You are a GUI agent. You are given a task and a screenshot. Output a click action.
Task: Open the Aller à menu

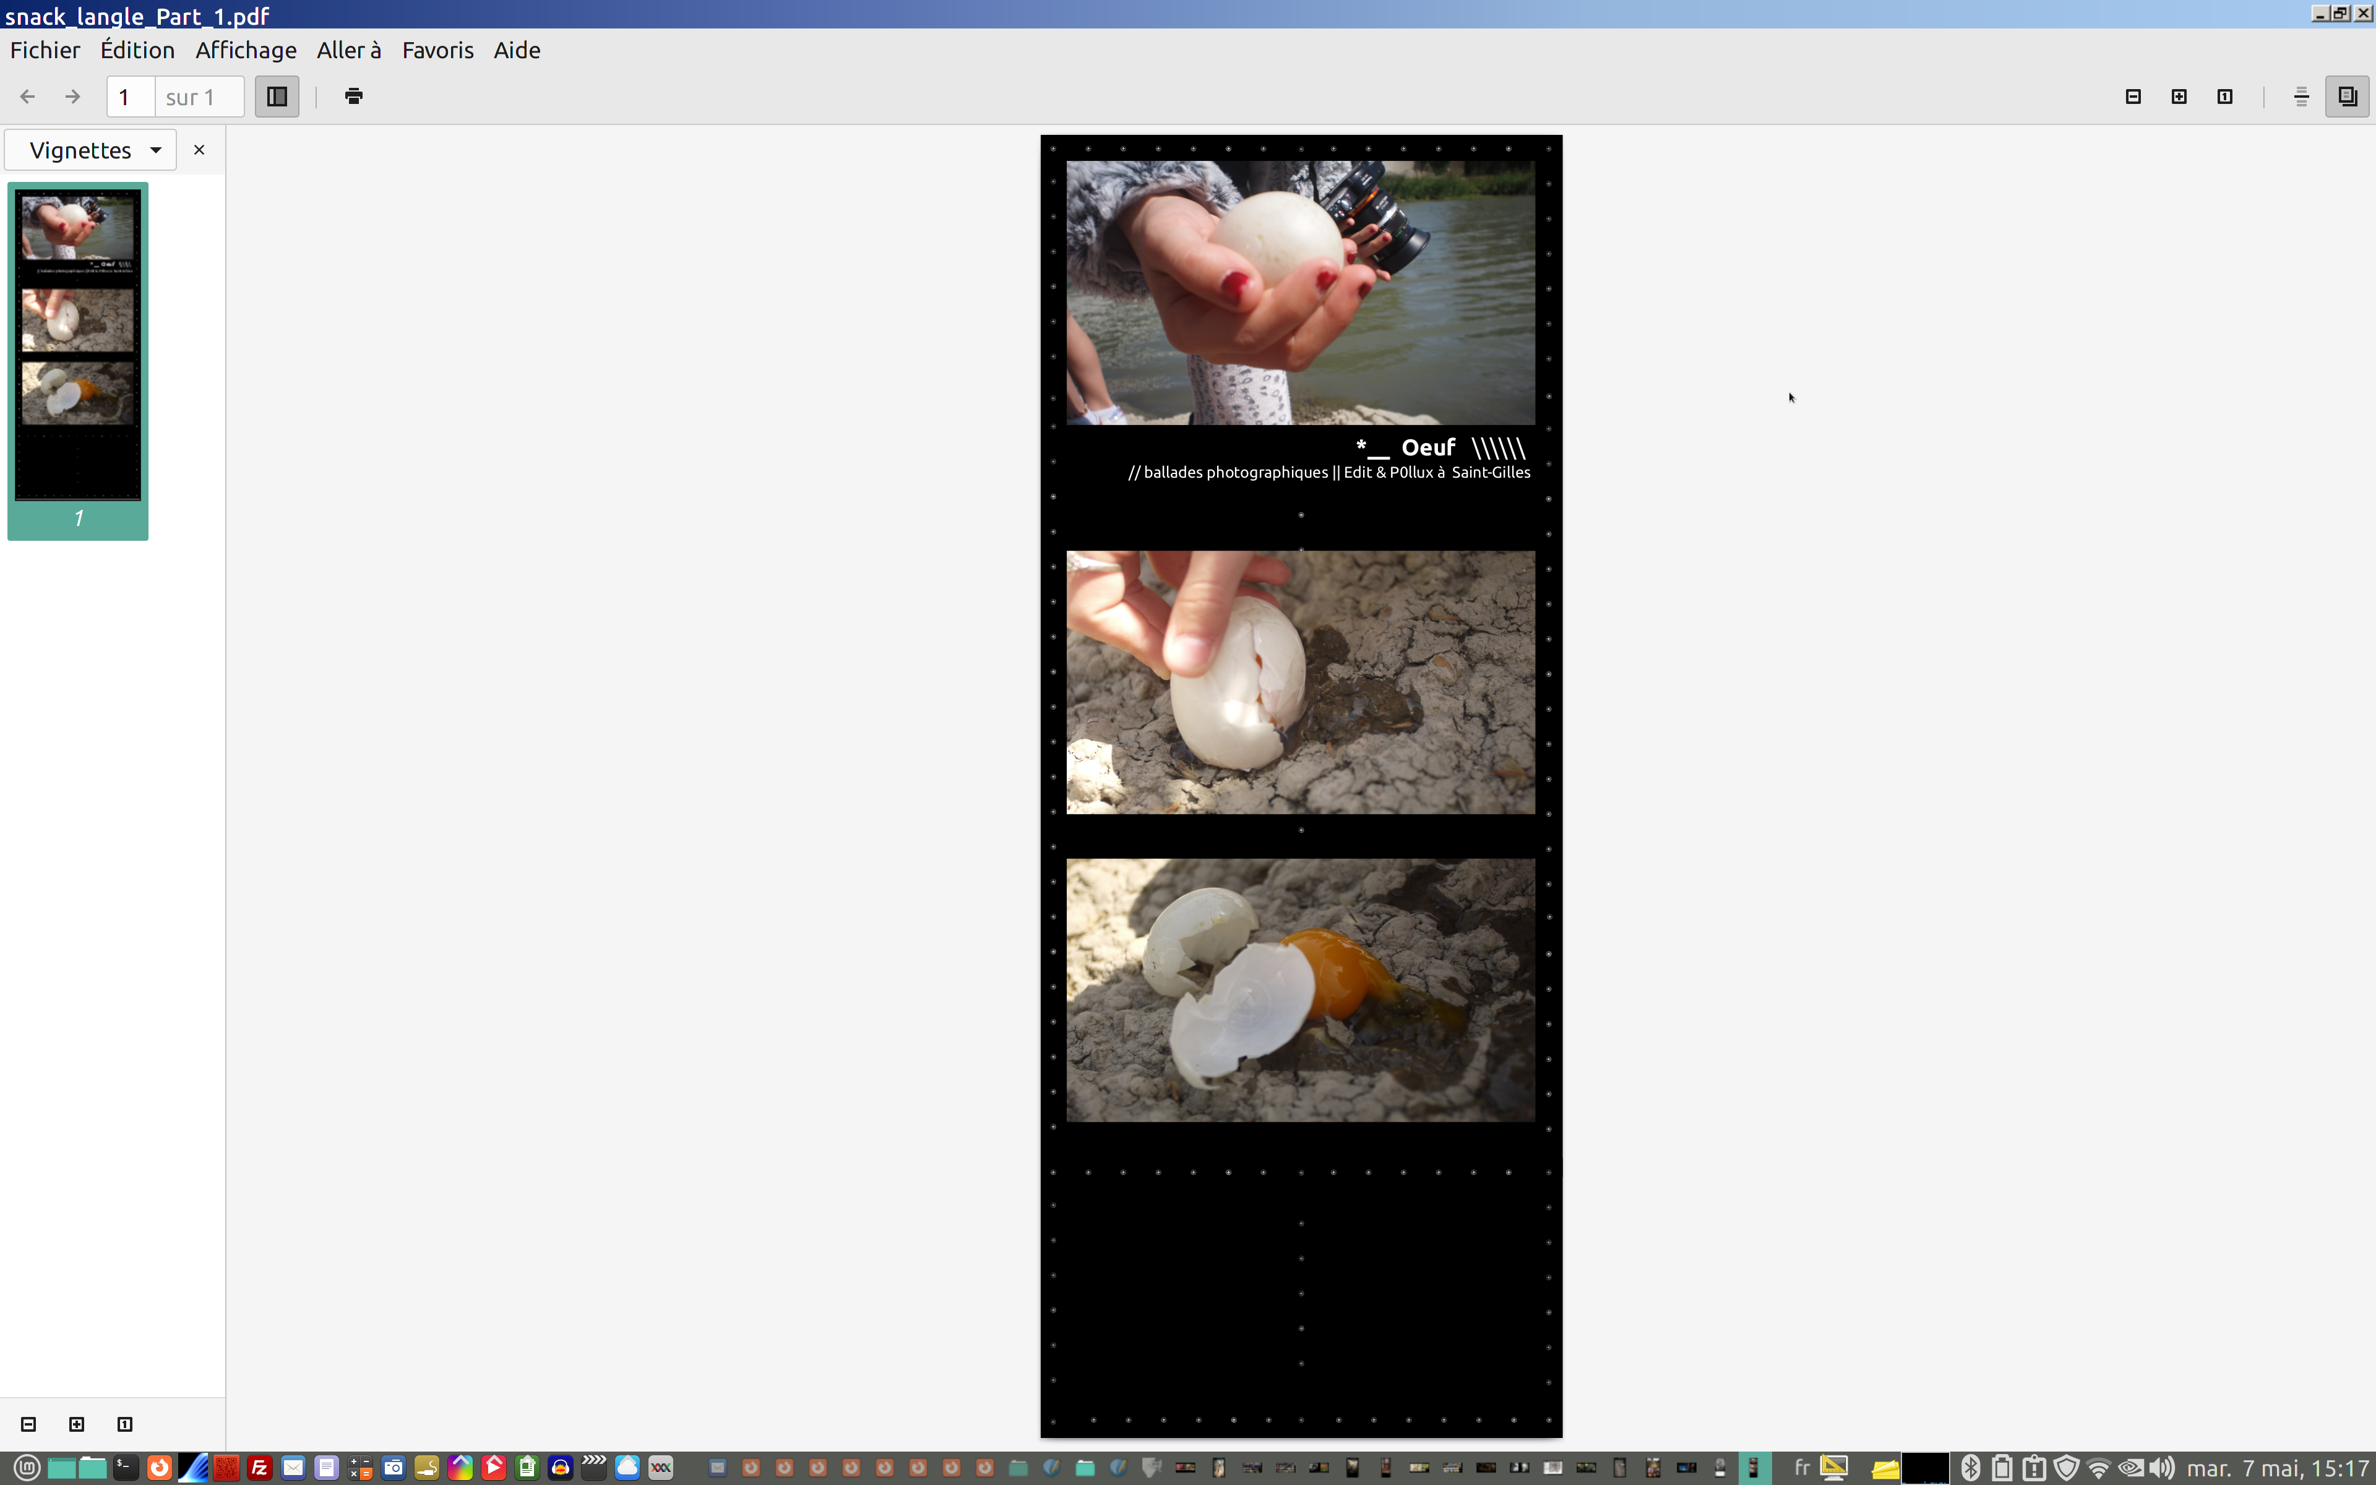point(348,50)
